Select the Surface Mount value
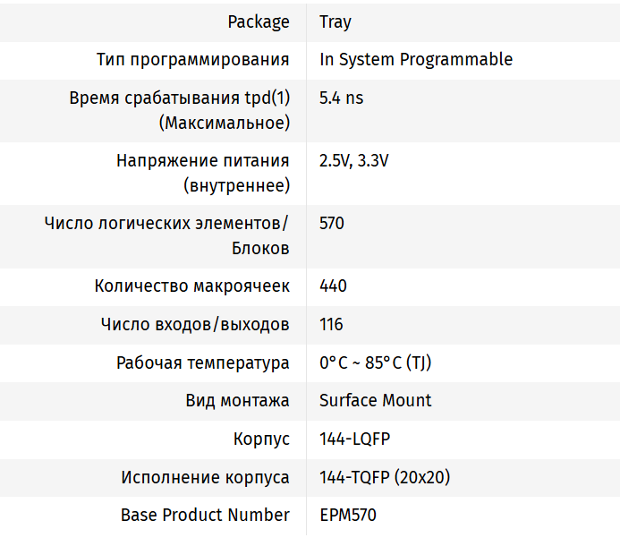The width and height of the screenshot is (620, 546). click(x=376, y=401)
